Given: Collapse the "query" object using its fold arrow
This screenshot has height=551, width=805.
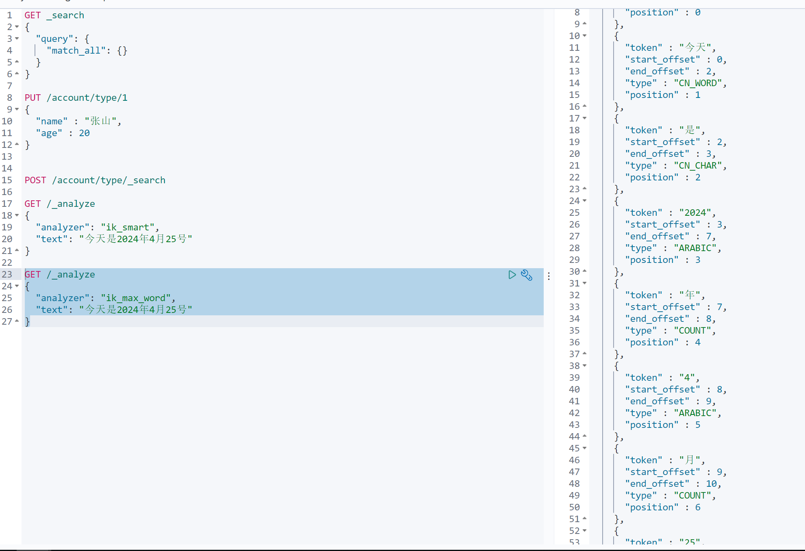Looking at the screenshot, I should (x=16, y=38).
